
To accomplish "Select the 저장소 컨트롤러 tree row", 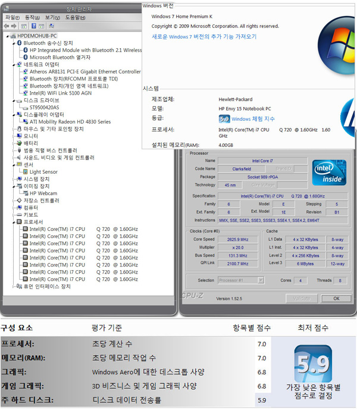I will pyautogui.click(x=41, y=201).
